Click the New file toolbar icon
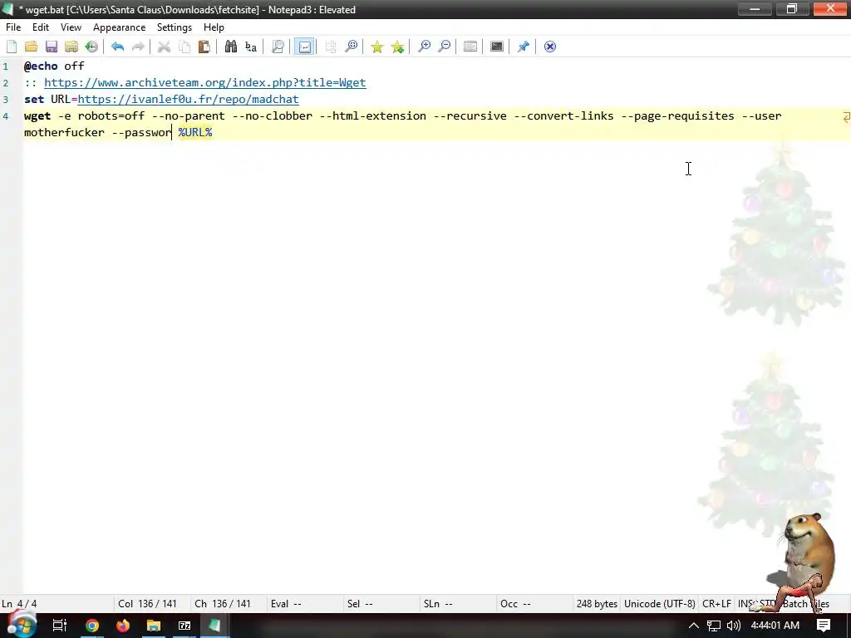Image resolution: width=851 pixels, height=638 pixels. click(12, 47)
